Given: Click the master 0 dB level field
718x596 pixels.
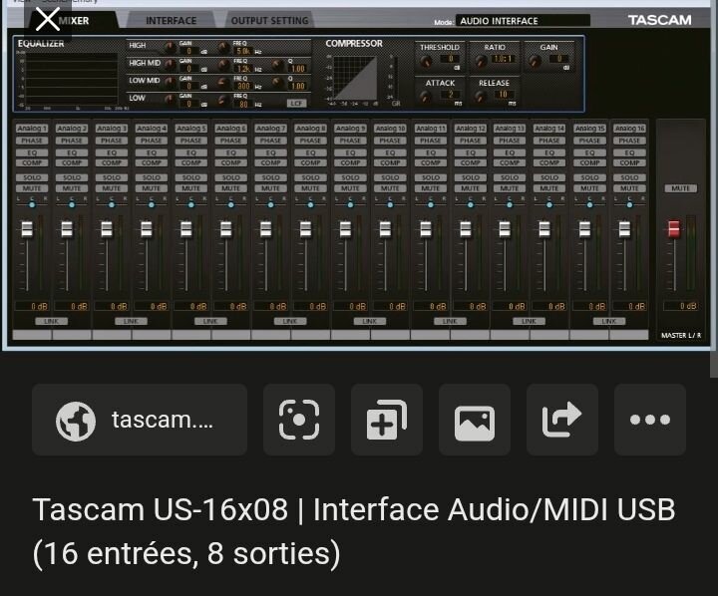Looking at the screenshot, I should click(681, 306).
